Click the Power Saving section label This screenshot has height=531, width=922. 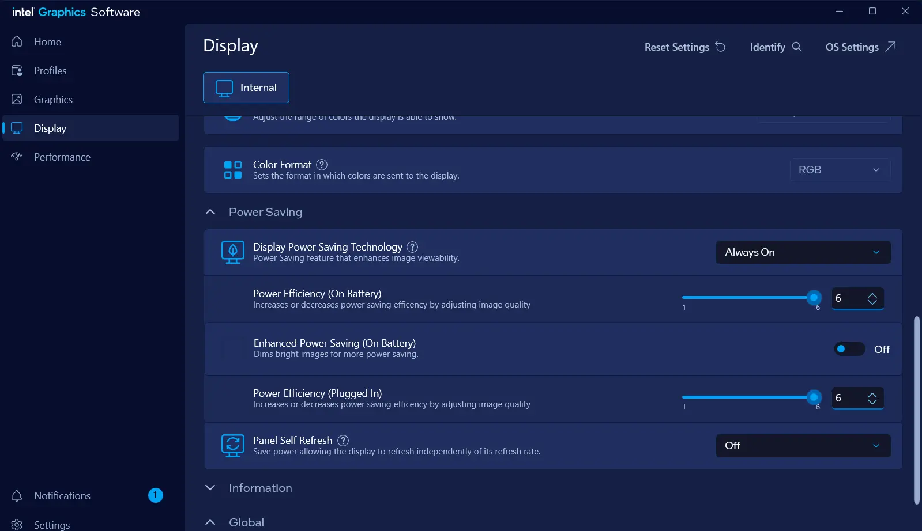click(265, 212)
